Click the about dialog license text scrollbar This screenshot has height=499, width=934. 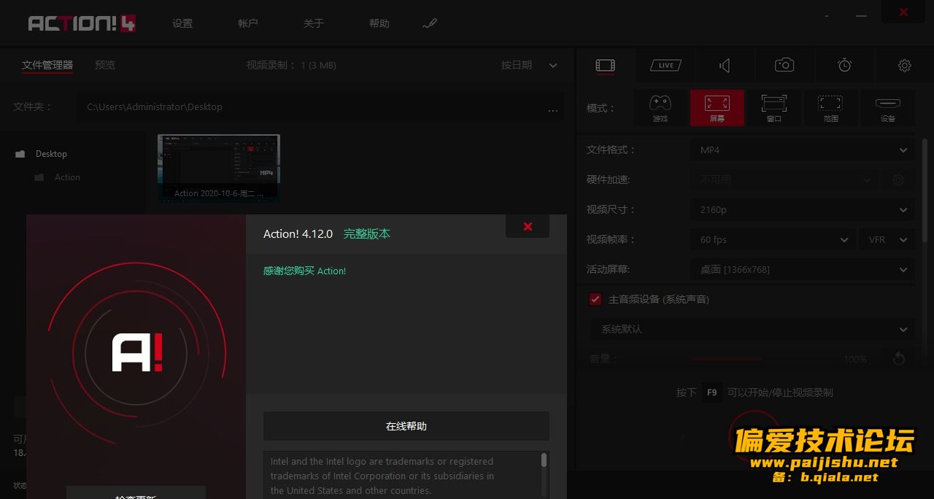(544, 460)
